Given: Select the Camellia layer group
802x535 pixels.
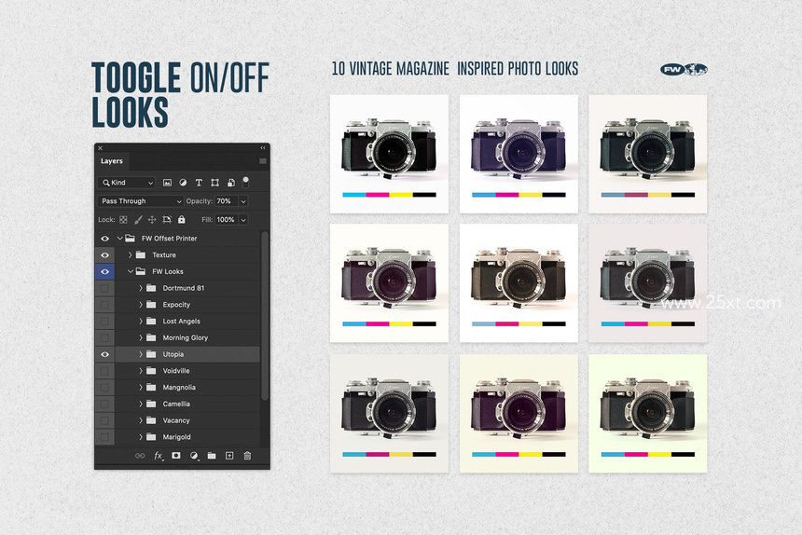Looking at the screenshot, I should point(187,404).
